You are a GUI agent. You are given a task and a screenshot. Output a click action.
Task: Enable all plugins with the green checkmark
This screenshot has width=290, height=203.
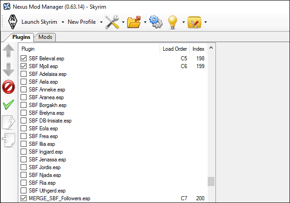(9, 104)
